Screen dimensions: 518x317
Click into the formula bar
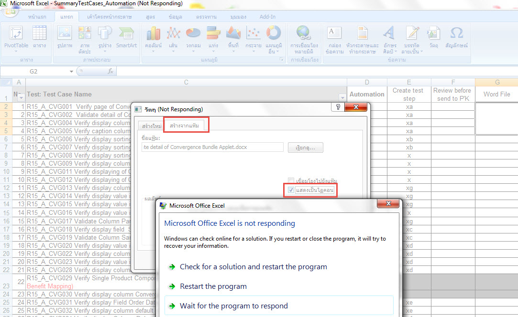pos(317,71)
